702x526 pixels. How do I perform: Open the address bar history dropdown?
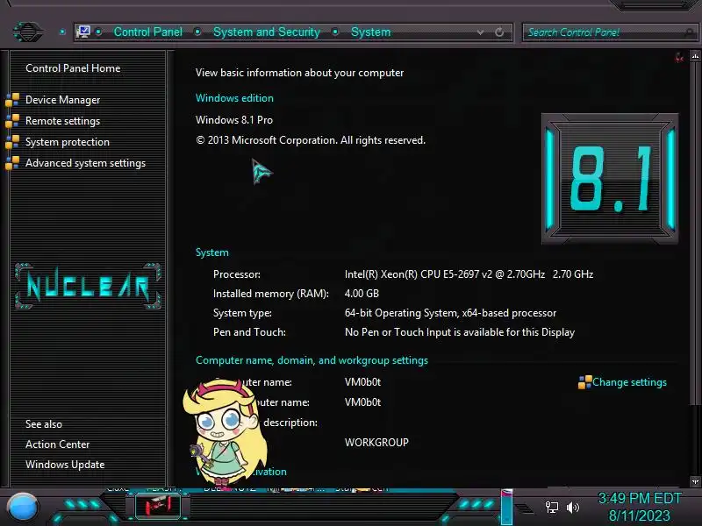[480, 32]
